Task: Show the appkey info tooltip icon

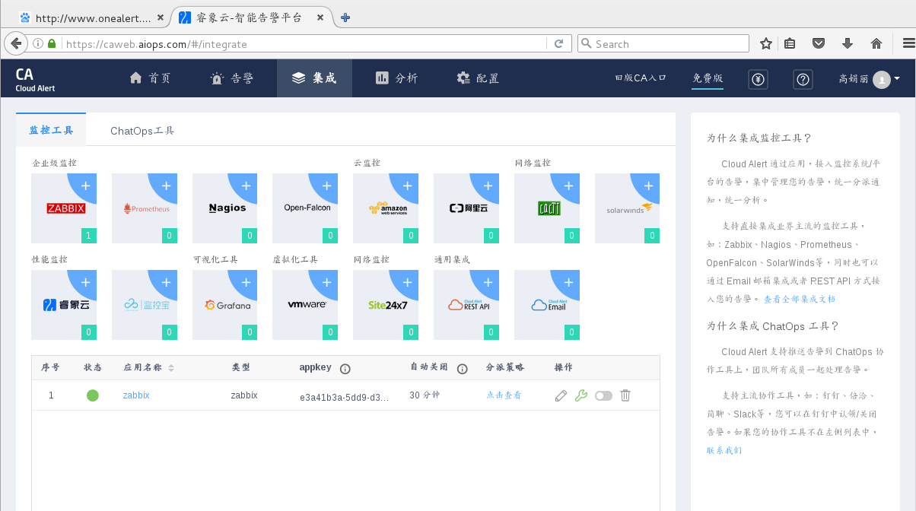Action: click(x=345, y=369)
